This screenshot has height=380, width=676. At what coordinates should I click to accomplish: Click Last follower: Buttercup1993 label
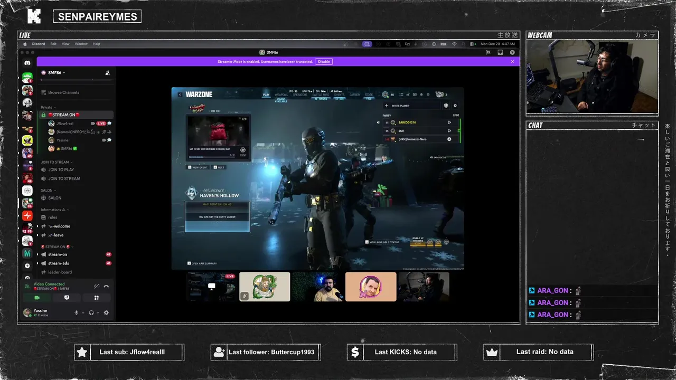[271, 352]
